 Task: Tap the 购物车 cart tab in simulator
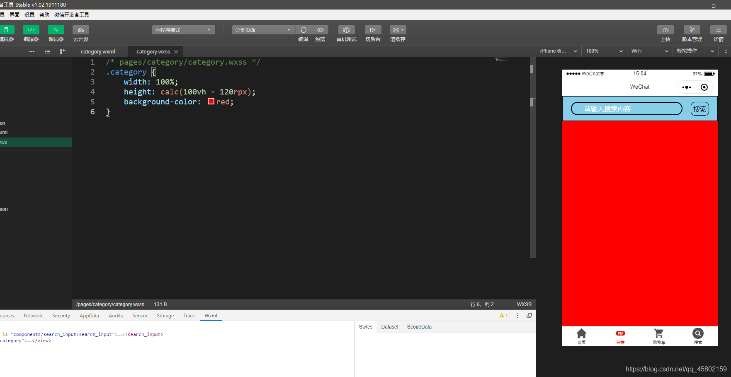[x=659, y=336]
